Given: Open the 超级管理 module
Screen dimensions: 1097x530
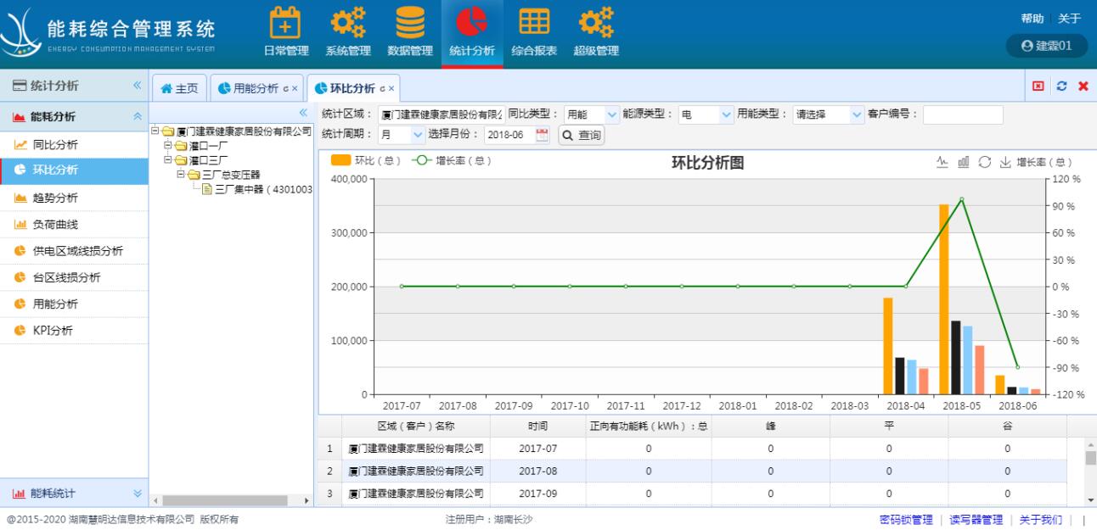Looking at the screenshot, I should 595,30.
